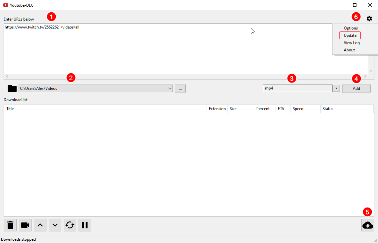Viewport: 378px width, 243px height.
Task: Click the Extension column header
Action: (x=217, y=109)
